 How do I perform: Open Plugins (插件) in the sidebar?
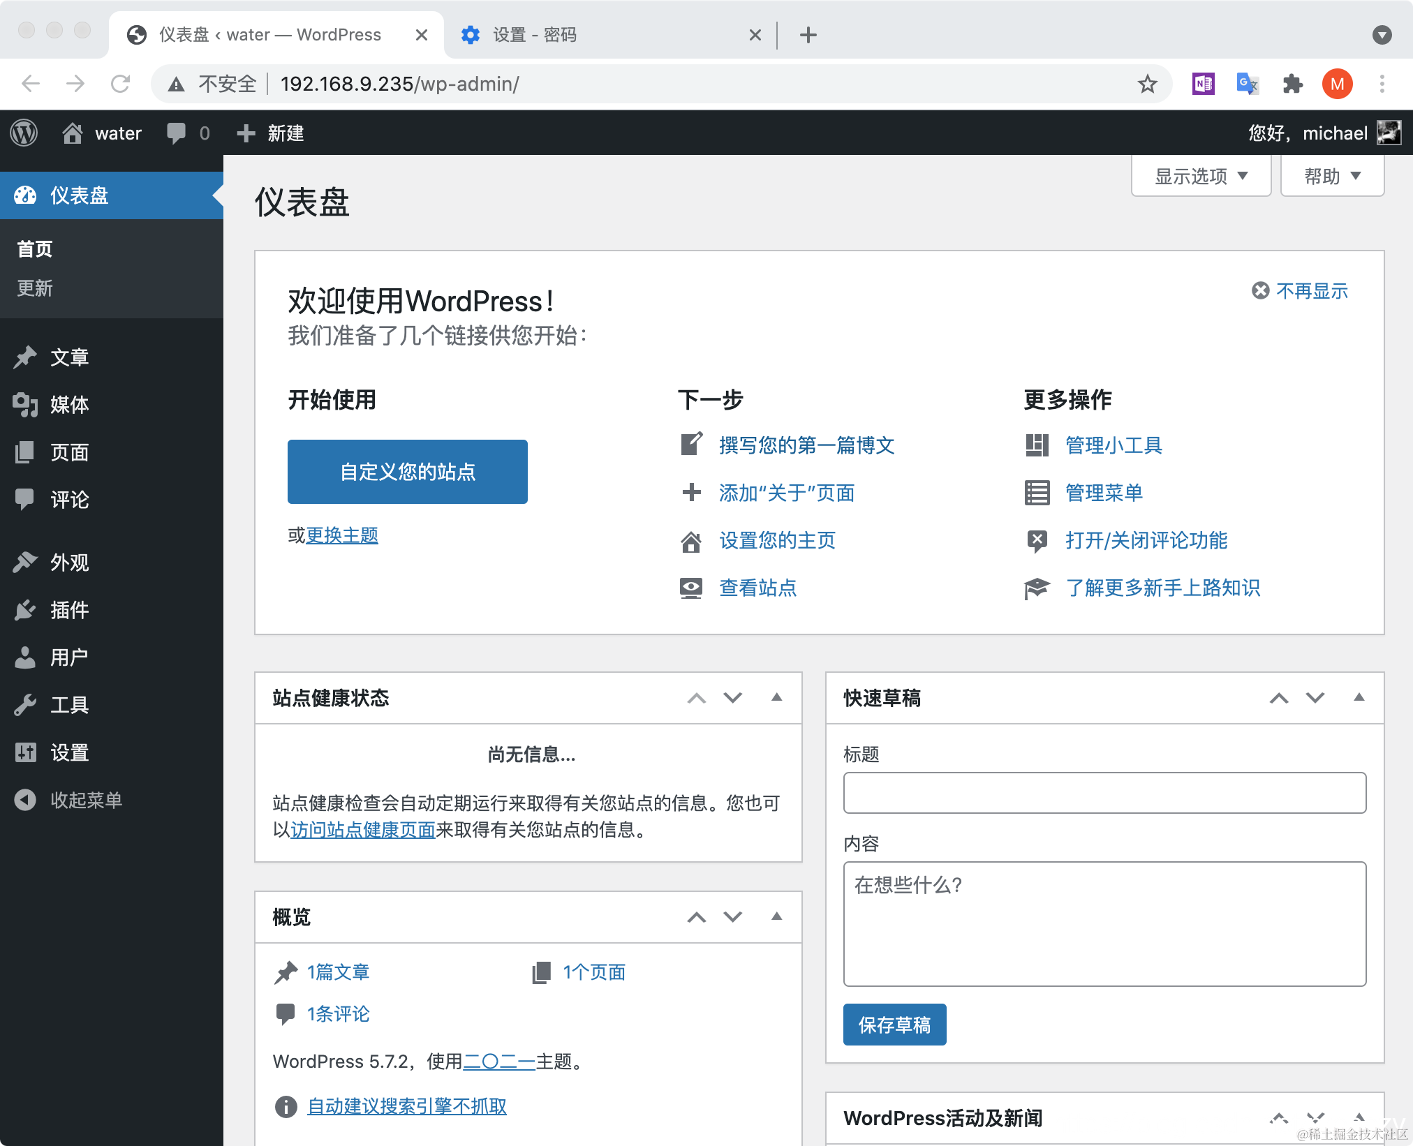68,610
